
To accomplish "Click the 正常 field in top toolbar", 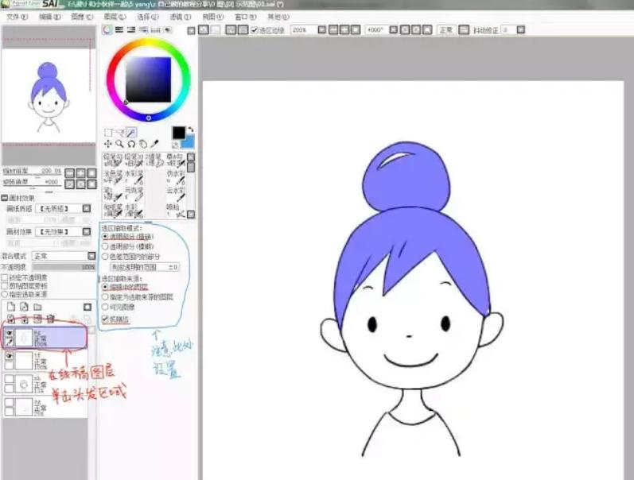I will coord(446,30).
